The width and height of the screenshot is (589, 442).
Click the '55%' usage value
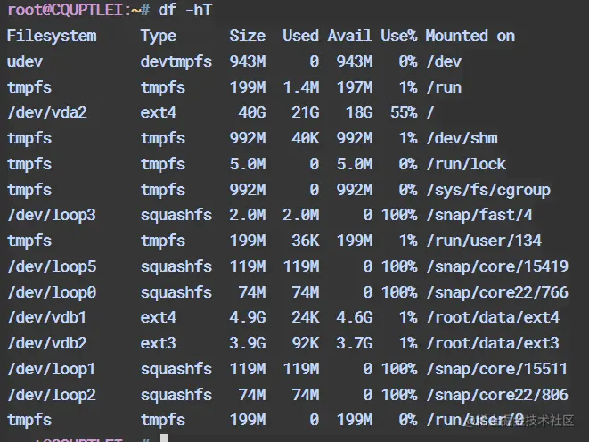click(x=404, y=112)
